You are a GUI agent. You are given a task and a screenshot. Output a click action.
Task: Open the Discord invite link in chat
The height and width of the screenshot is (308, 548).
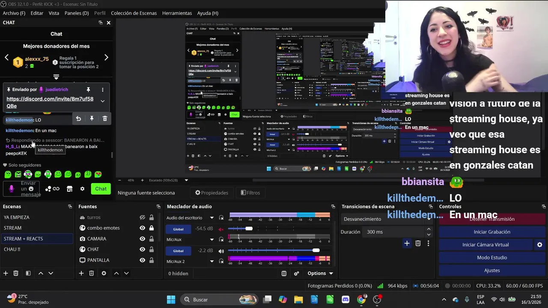click(50, 102)
